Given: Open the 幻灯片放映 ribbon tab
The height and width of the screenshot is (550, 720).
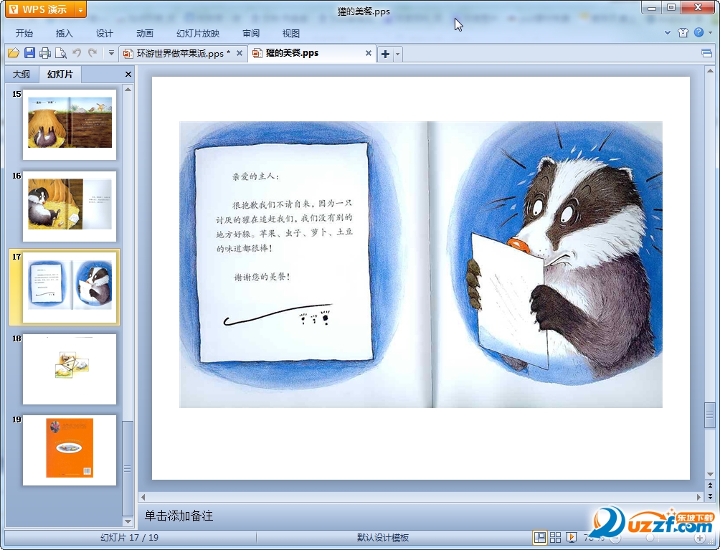Looking at the screenshot, I should 198,34.
